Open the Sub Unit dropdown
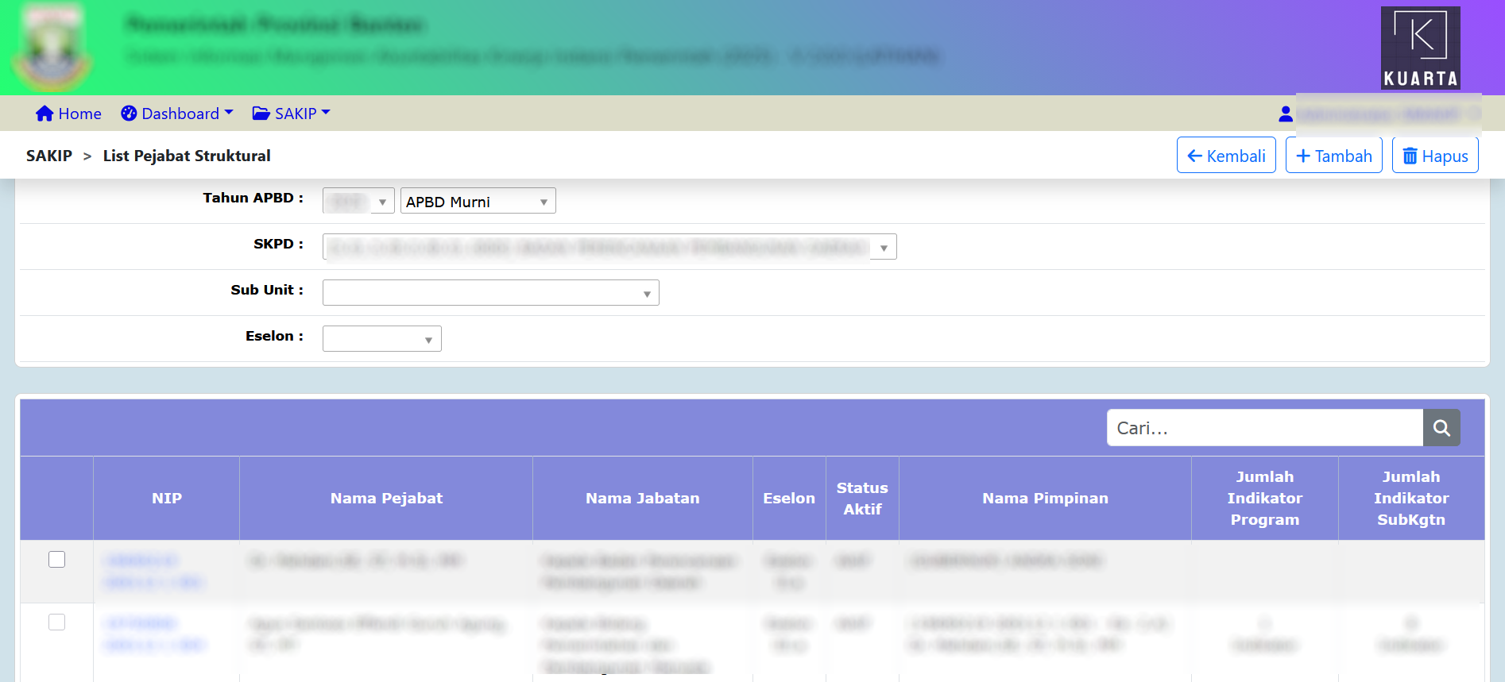The image size is (1505, 682). [x=491, y=293]
